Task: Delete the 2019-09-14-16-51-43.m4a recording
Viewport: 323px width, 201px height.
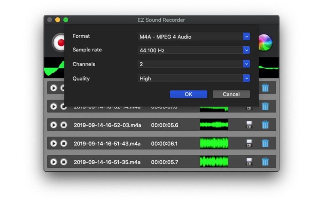Action: point(265,143)
